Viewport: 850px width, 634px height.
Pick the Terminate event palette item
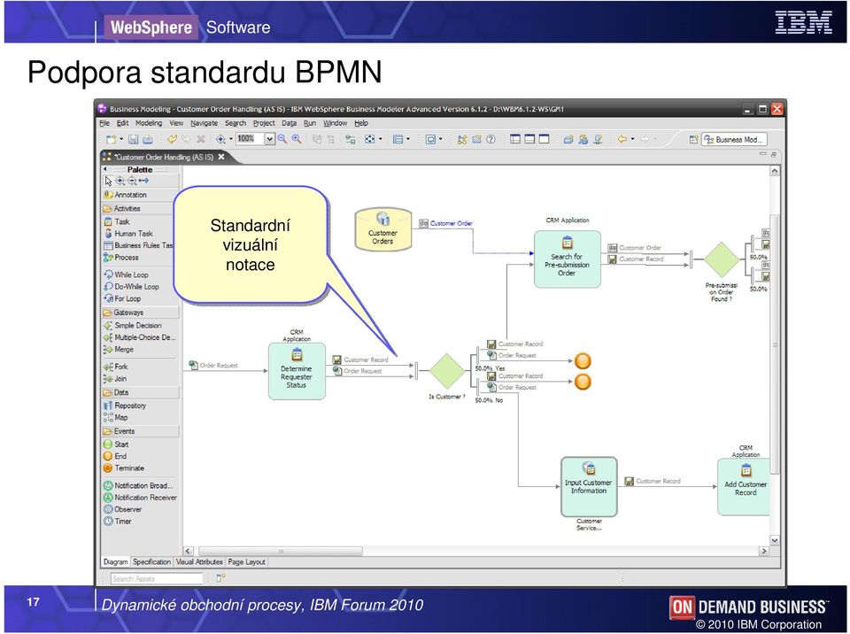tap(124, 468)
